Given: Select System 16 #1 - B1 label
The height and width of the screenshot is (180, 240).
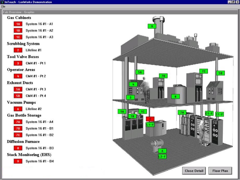Looking at the screenshot, I should click(40, 128).
